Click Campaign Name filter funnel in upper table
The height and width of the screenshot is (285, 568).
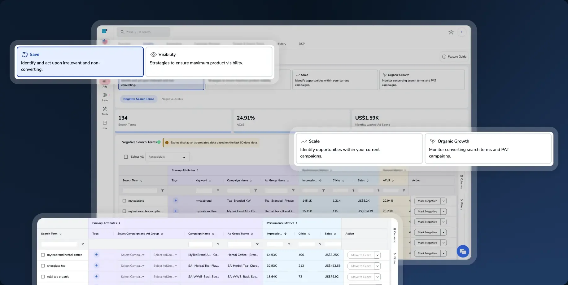tap(256, 191)
